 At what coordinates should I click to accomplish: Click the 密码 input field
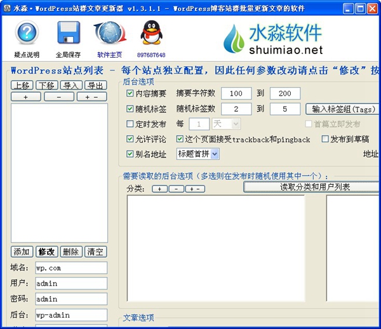click(71, 299)
